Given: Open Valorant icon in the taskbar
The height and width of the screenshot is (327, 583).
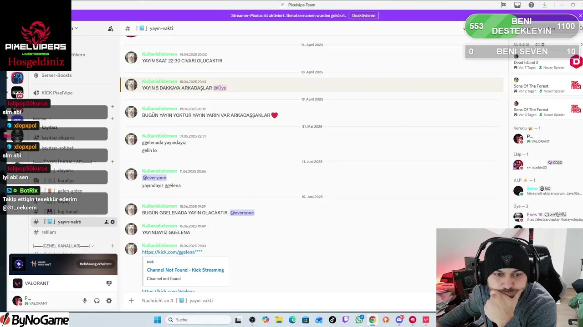Looking at the screenshot, I should coord(426,320).
